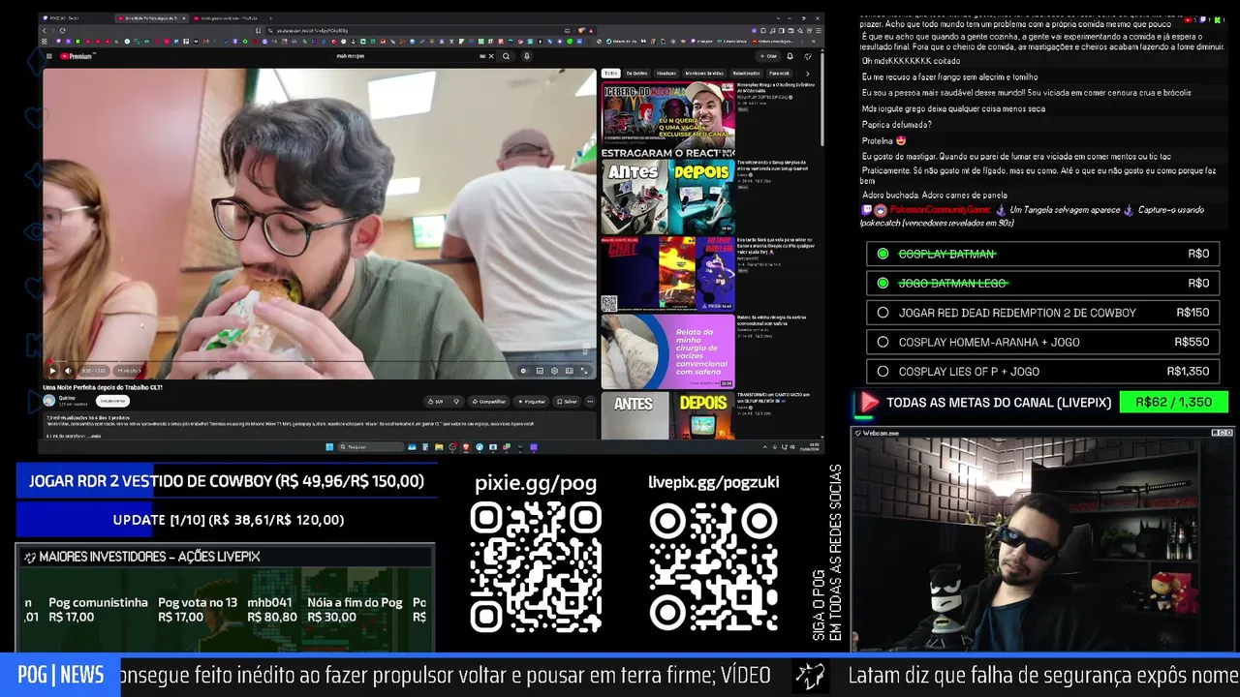Viewport: 1240px width, 697px height.
Task: Like the video with thumbs up
Action: click(x=436, y=401)
